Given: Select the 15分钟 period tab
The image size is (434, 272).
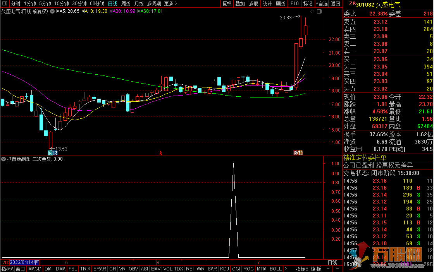Looking at the screenshot, I should [x=62, y=3].
